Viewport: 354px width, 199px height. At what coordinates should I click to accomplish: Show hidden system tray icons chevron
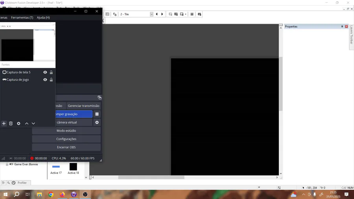(x=304, y=194)
